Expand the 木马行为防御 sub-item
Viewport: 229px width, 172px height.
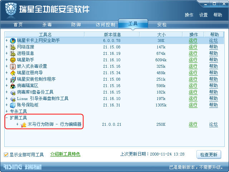pyautogui.click(x=18, y=124)
